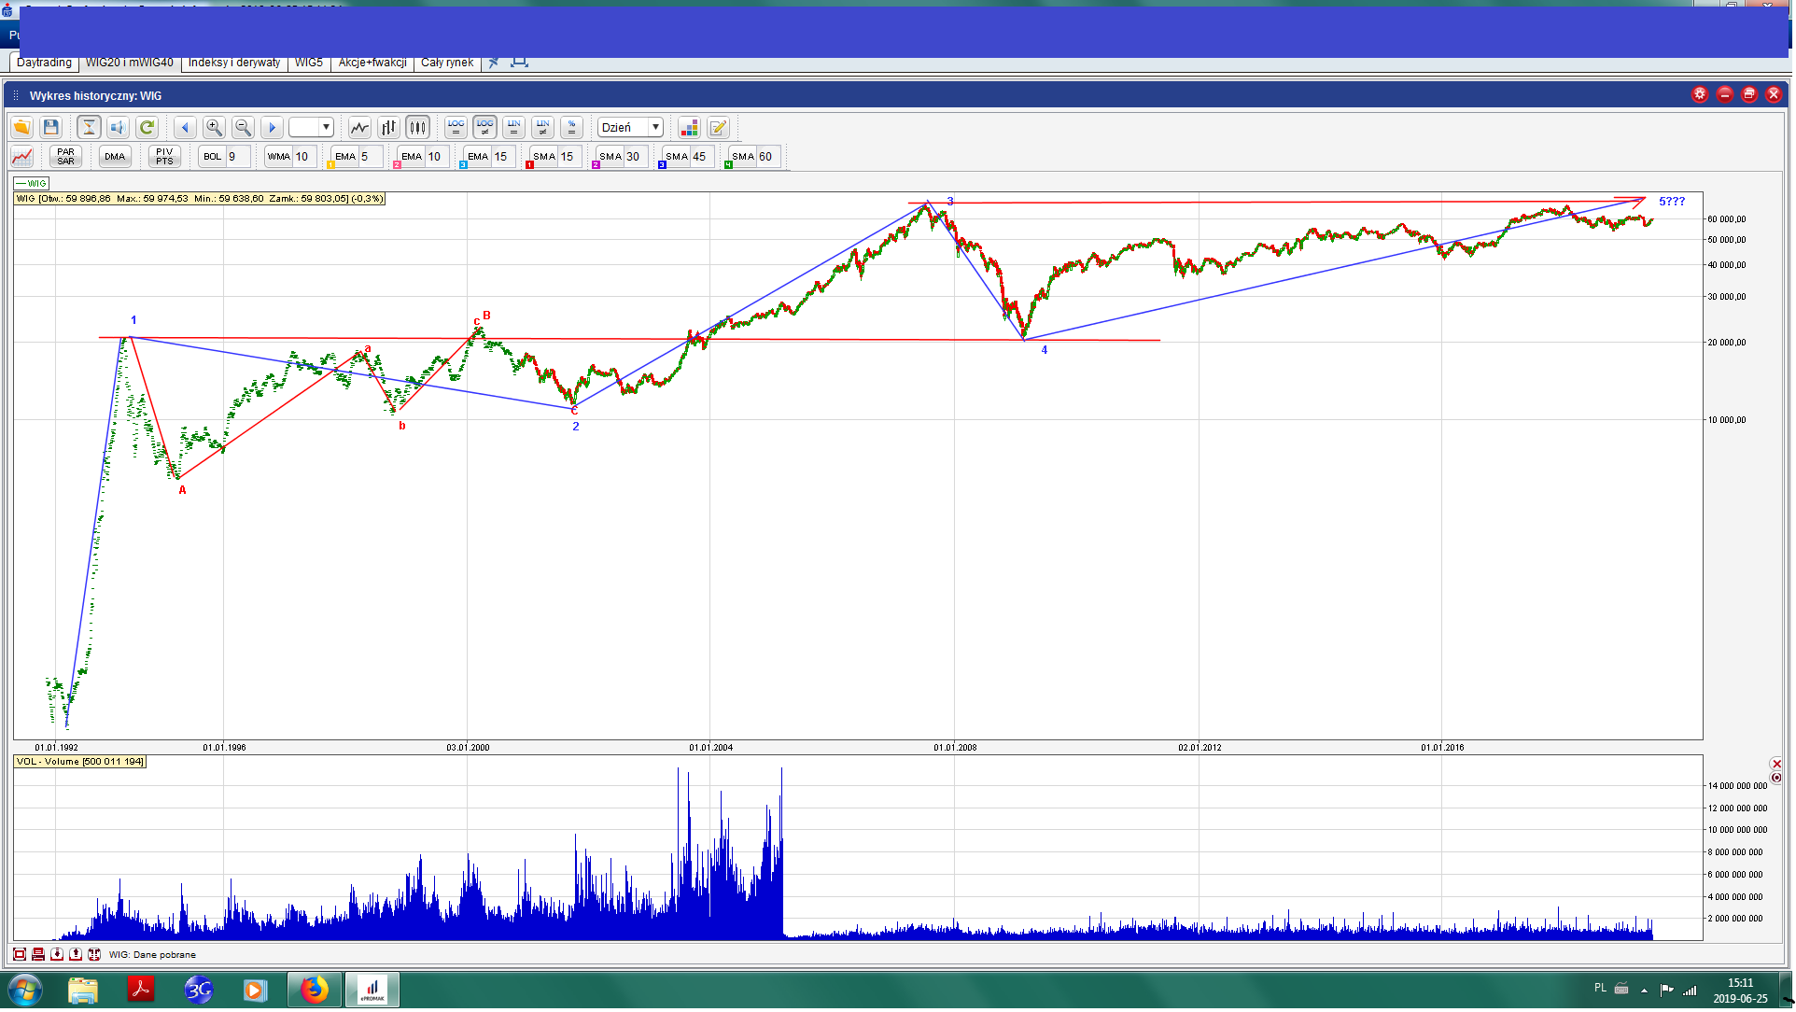This screenshot has height=1012, width=1796.
Task: Switch to line chart type icon
Action: [x=359, y=128]
